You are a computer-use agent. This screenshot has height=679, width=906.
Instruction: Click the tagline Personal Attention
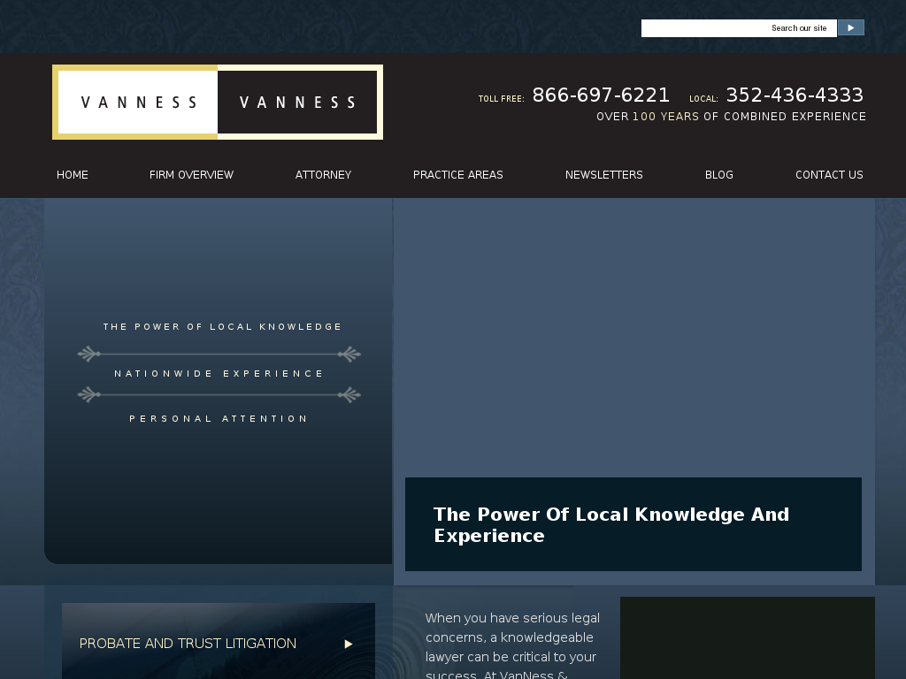[219, 418]
